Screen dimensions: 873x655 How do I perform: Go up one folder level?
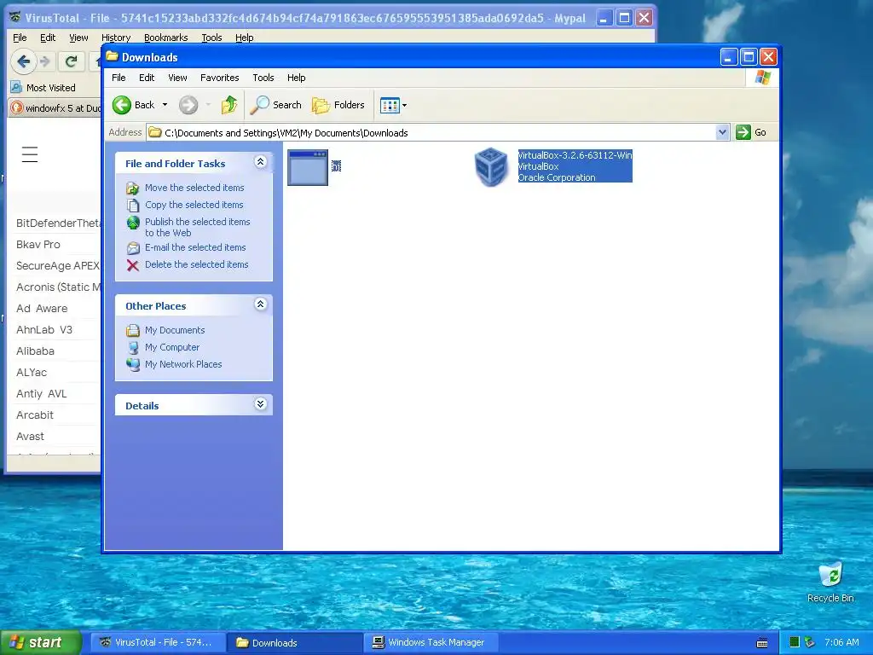tap(228, 105)
